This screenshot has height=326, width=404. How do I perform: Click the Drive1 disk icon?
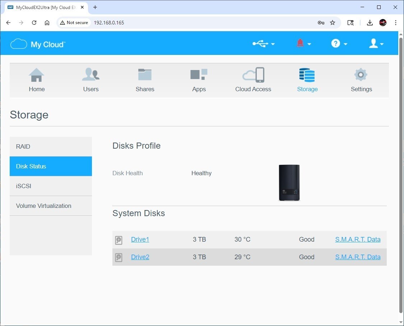119,240
